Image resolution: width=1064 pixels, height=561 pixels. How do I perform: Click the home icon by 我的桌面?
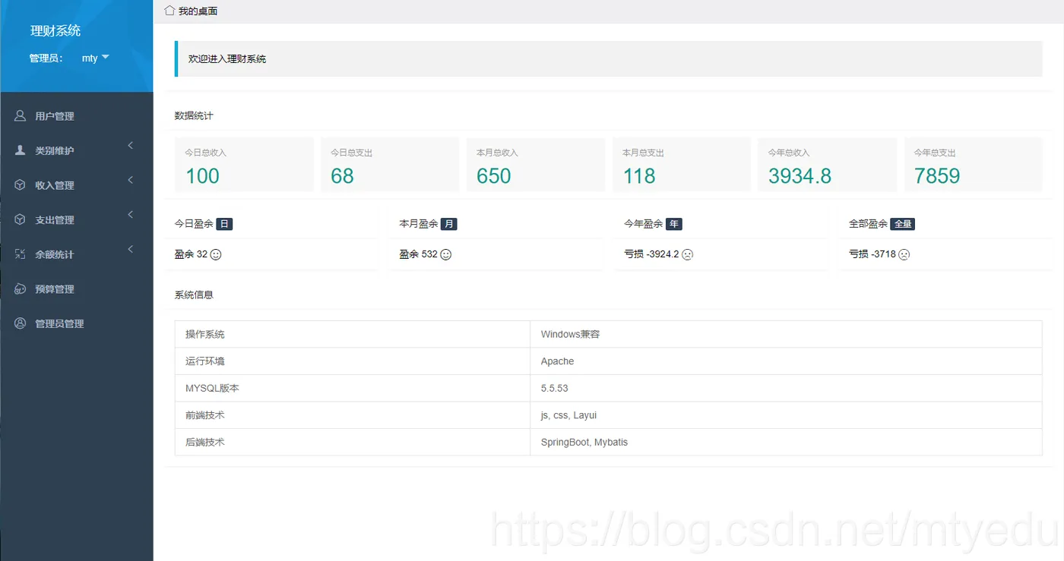coord(169,11)
